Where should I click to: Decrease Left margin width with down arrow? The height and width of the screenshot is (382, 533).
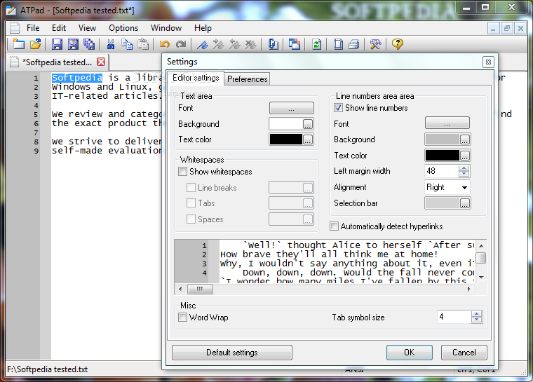click(x=464, y=174)
